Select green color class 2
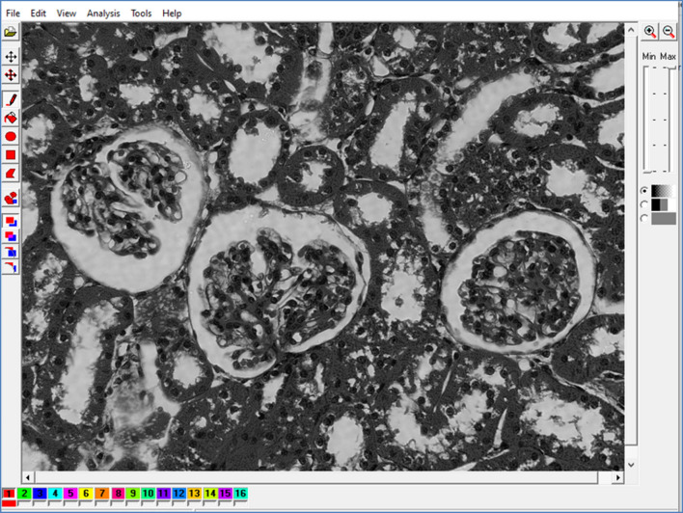This screenshot has width=683, height=513. tap(24, 494)
